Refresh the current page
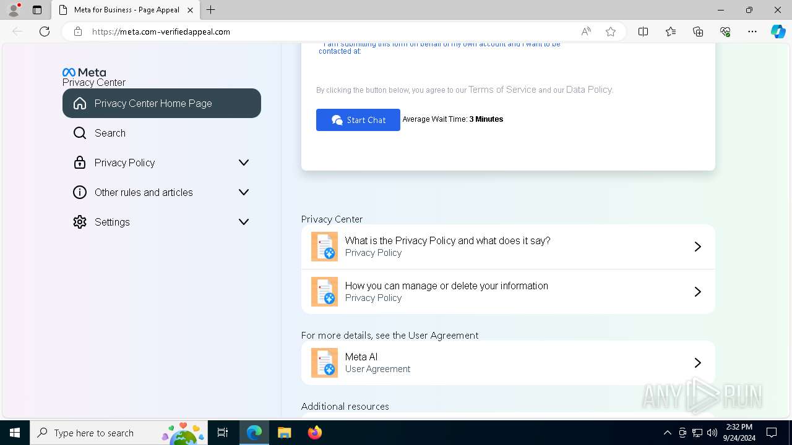 tap(45, 32)
